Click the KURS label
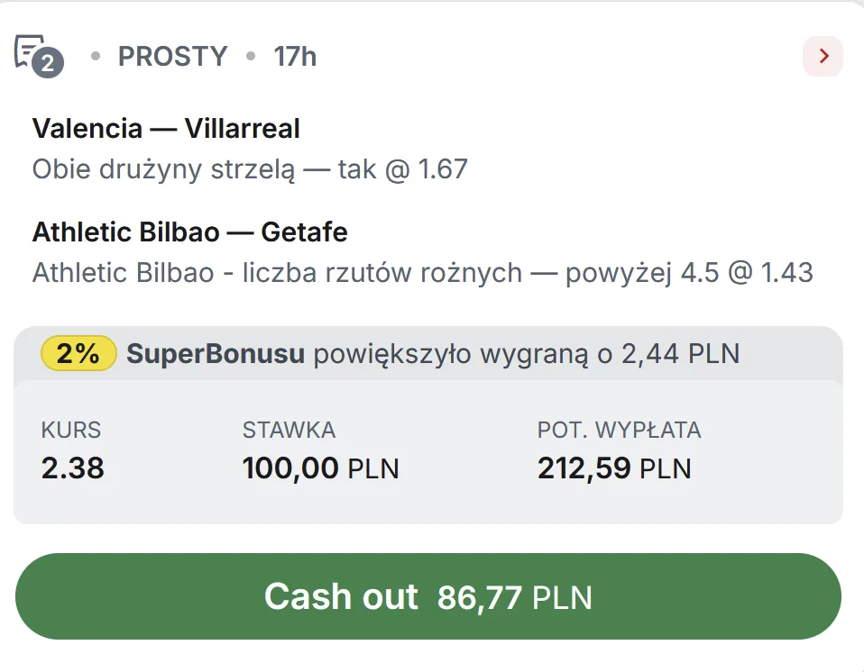 pyautogui.click(x=71, y=431)
